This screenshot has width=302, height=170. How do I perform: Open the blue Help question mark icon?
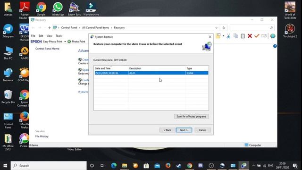click(x=275, y=46)
